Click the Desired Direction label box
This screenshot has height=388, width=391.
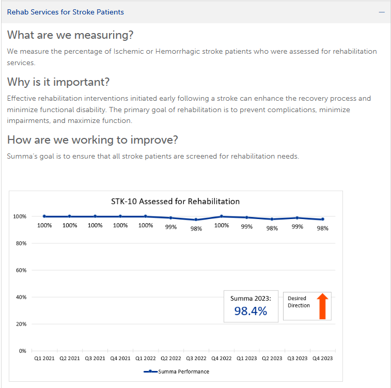point(299,302)
